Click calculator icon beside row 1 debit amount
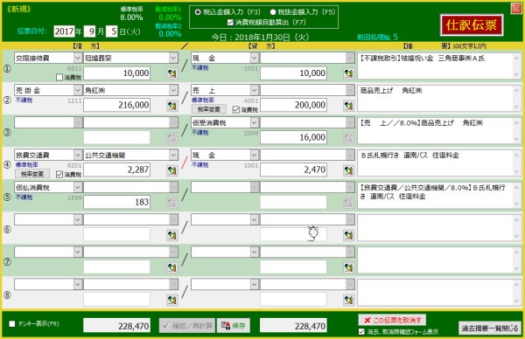 pyautogui.click(x=172, y=73)
